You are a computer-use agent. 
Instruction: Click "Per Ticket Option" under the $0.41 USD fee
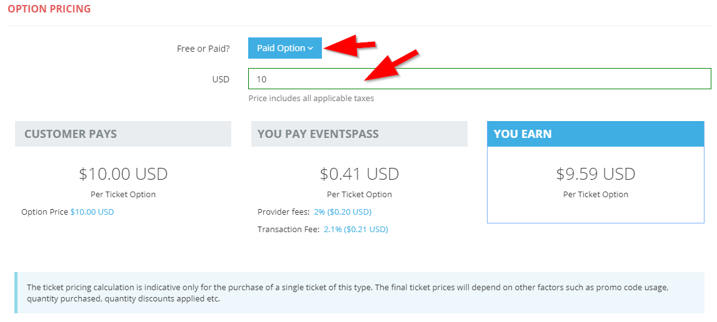[359, 194]
